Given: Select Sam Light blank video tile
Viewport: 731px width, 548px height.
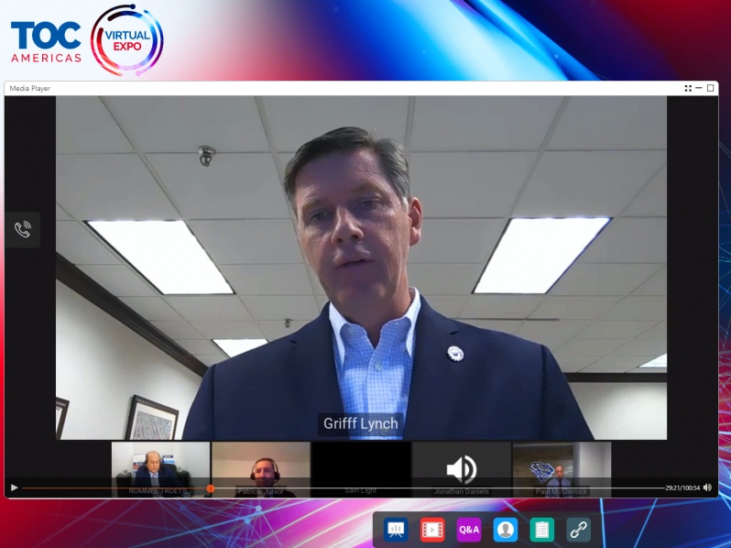Looking at the screenshot, I should coord(361,469).
